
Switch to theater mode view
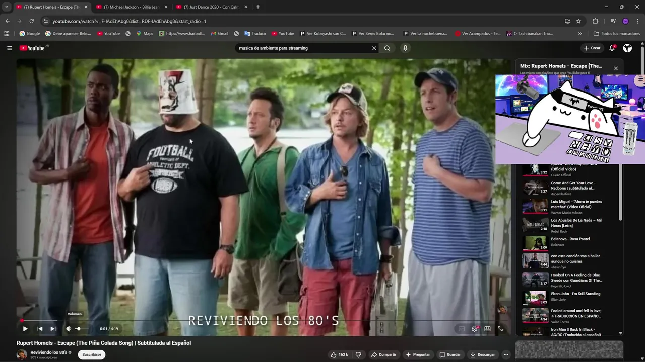pos(487,329)
